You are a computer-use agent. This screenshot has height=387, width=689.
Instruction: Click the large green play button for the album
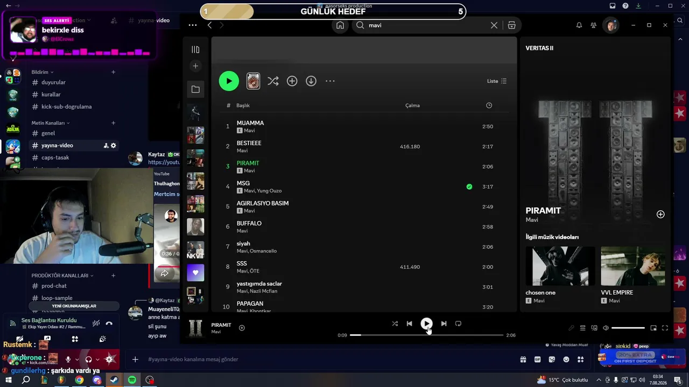(x=229, y=81)
